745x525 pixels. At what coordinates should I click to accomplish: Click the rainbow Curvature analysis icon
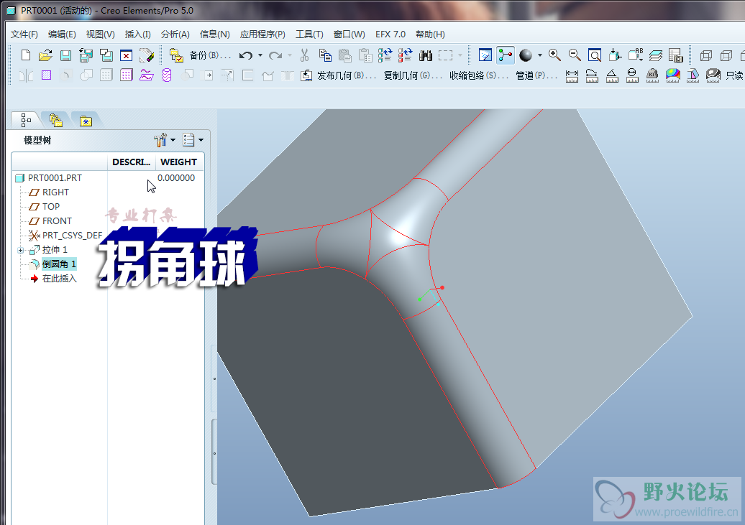[673, 75]
